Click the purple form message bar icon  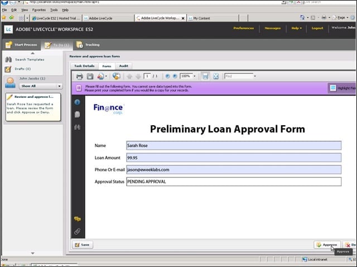click(x=79, y=88)
